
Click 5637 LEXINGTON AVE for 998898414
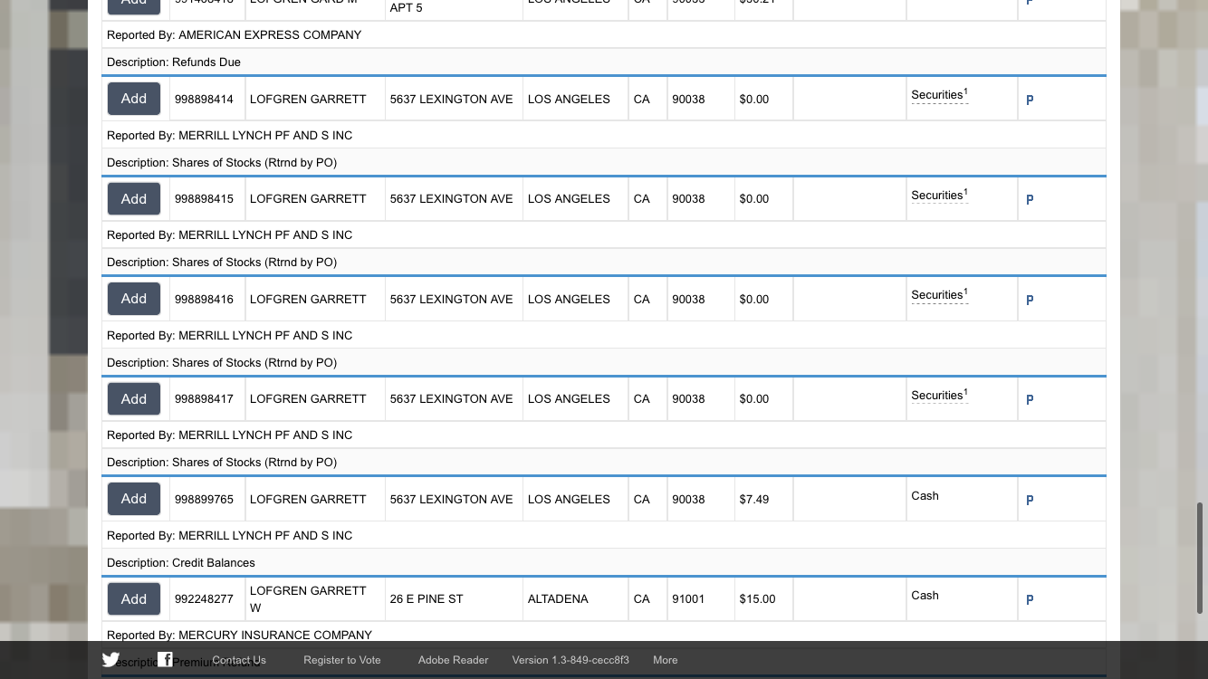[452, 99]
